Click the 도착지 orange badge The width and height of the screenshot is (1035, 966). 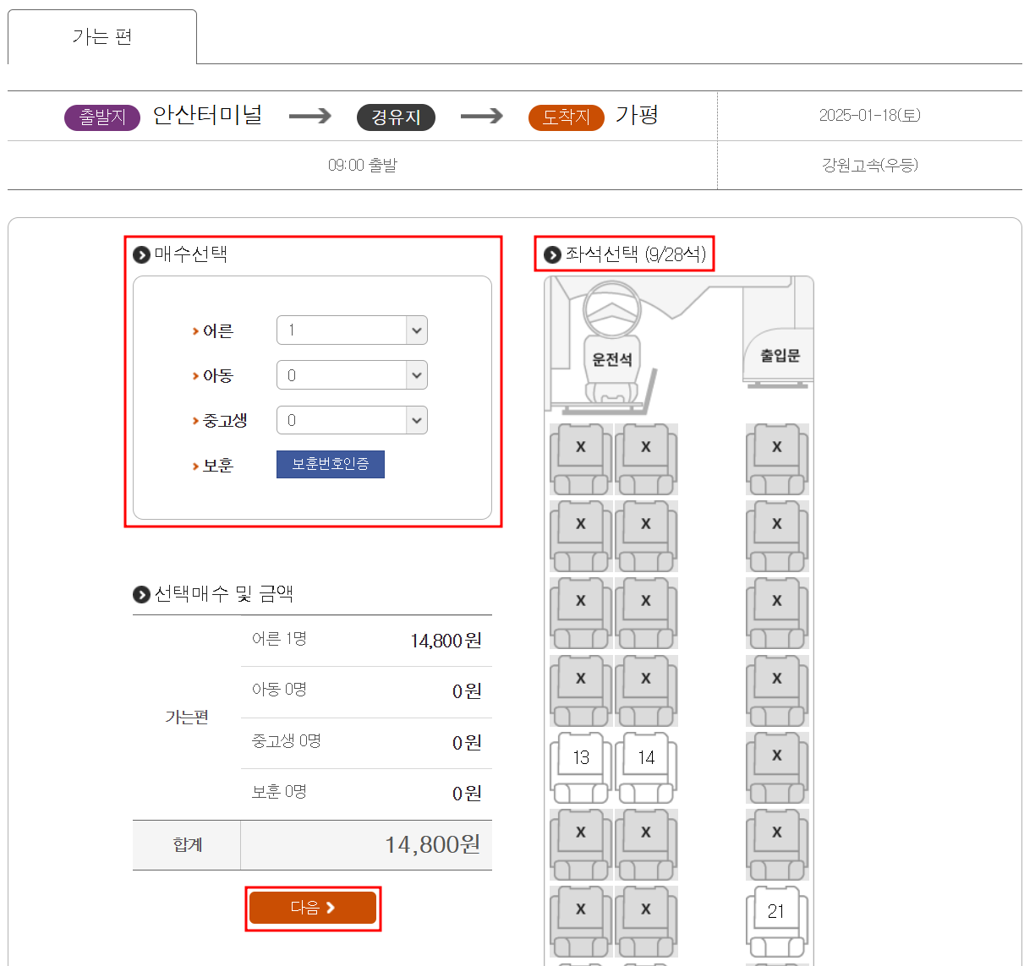pyautogui.click(x=567, y=117)
